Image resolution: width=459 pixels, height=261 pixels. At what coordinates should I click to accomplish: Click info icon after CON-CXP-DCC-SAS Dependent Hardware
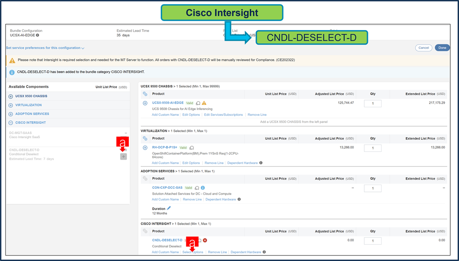(239, 199)
